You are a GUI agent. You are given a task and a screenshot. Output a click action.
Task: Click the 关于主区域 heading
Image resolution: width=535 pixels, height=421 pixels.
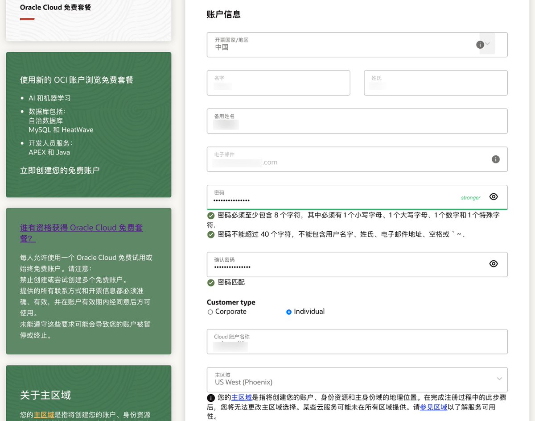point(45,395)
